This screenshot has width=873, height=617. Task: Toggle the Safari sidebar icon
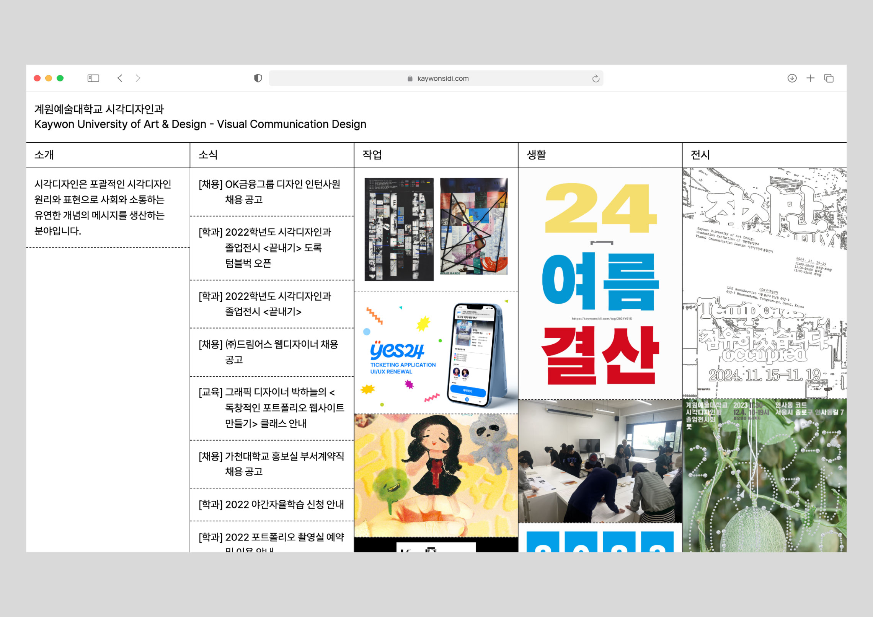click(x=93, y=78)
